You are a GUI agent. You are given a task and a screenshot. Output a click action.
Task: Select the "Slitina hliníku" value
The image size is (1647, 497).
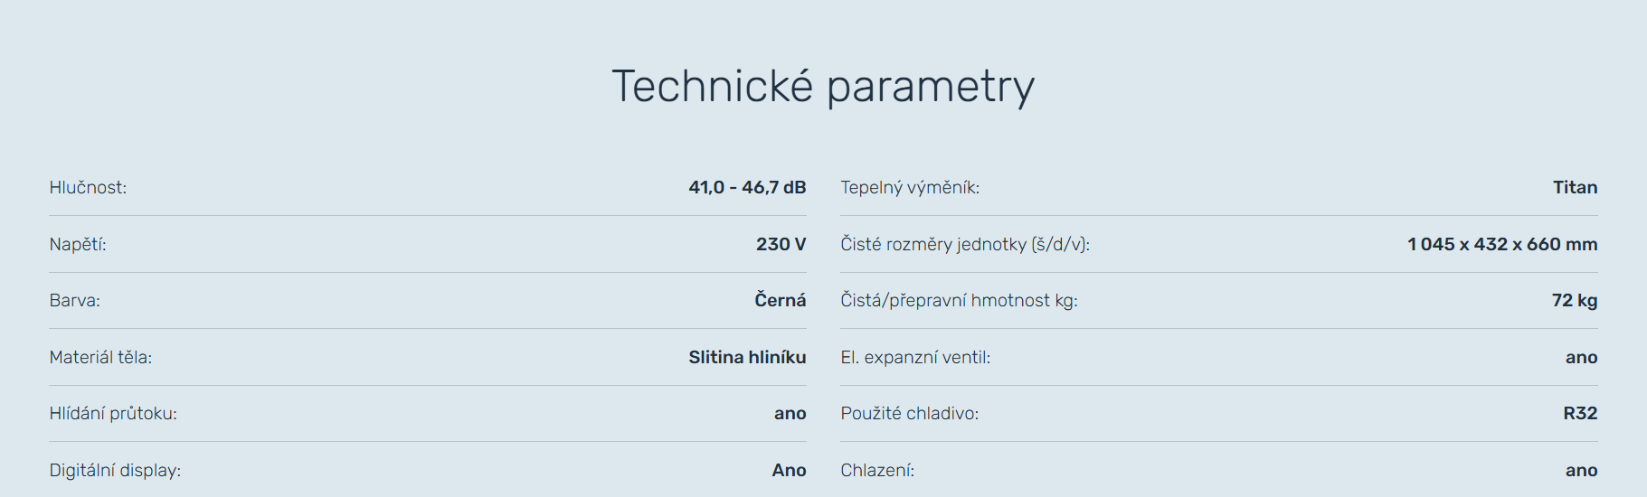[x=747, y=358]
